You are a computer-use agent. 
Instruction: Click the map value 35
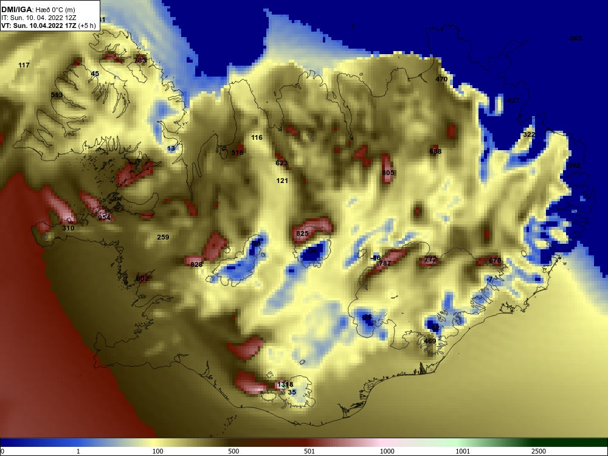[292, 392]
